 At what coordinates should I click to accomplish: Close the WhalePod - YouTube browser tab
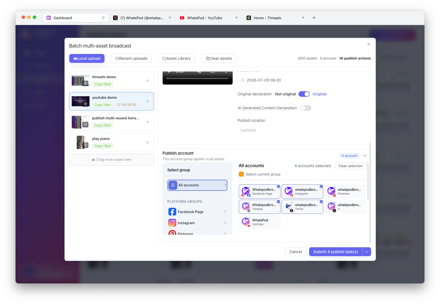click(237, 18)
